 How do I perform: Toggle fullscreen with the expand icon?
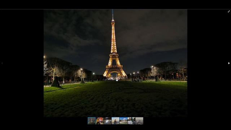click(x=229, y=11)
